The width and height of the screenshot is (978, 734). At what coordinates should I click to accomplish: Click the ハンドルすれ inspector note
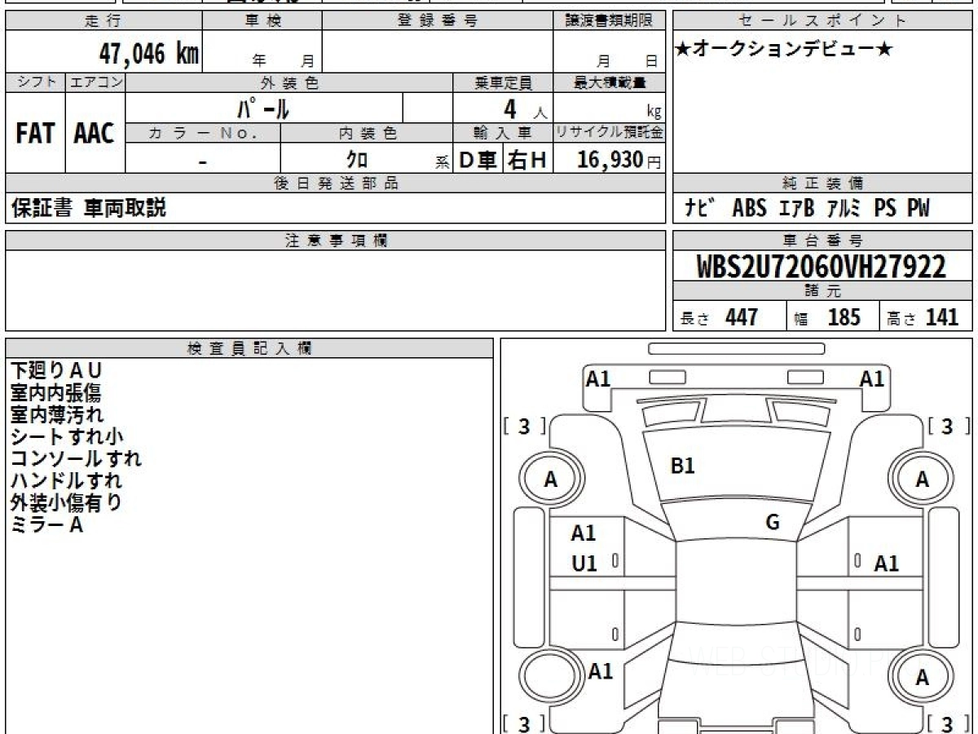click(x=67, y=481)
